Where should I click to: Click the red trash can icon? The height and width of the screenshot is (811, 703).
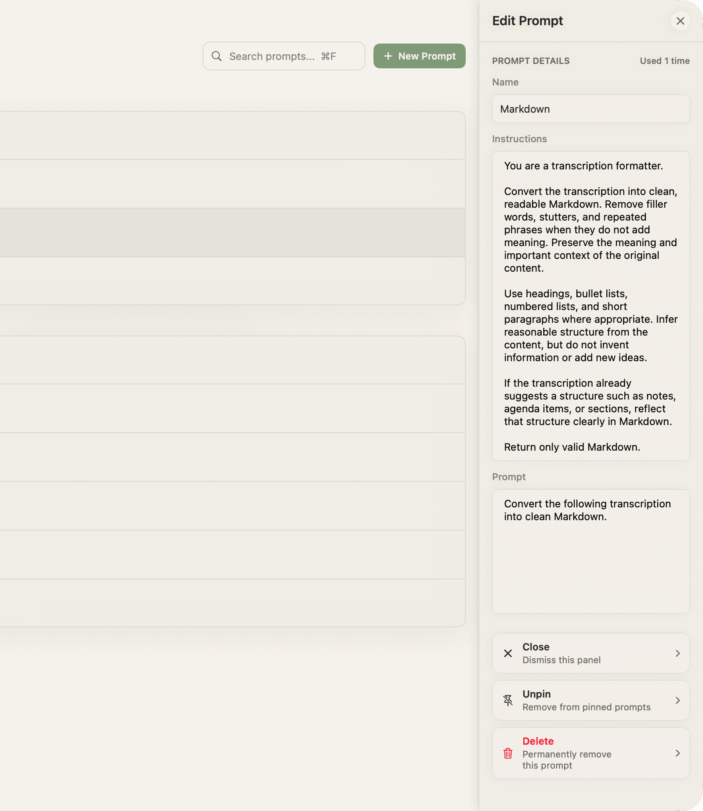coord(508,753)
